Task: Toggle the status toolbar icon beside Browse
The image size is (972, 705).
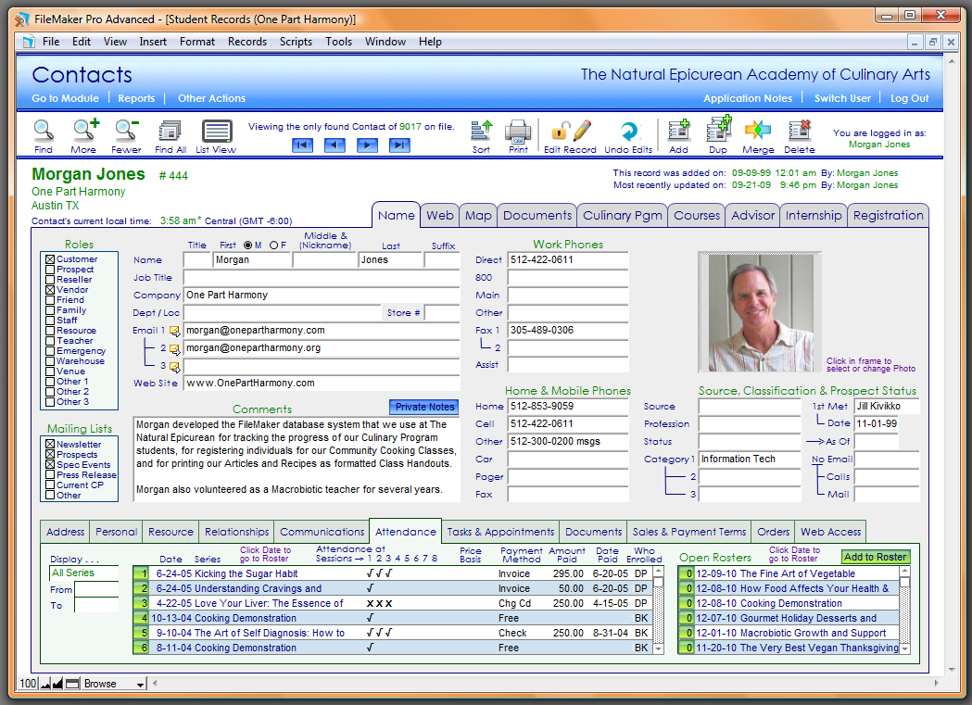Action: point(72,684)
